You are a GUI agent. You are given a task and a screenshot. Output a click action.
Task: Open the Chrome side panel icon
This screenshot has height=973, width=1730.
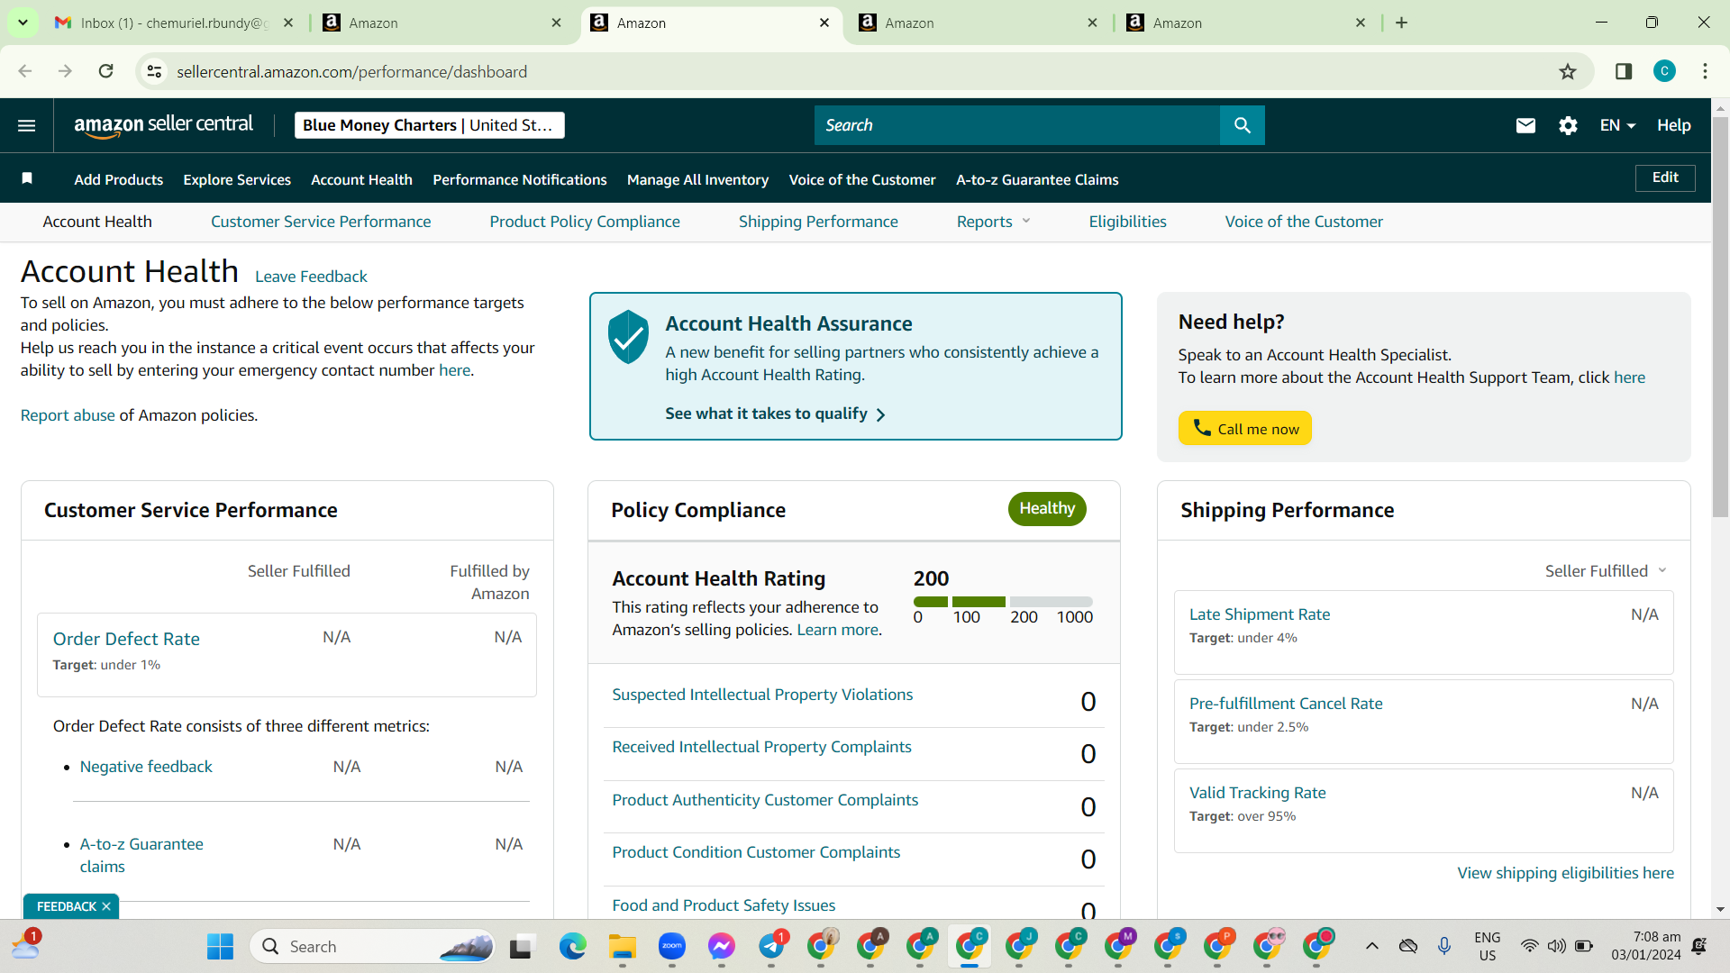pos(1624,71)
